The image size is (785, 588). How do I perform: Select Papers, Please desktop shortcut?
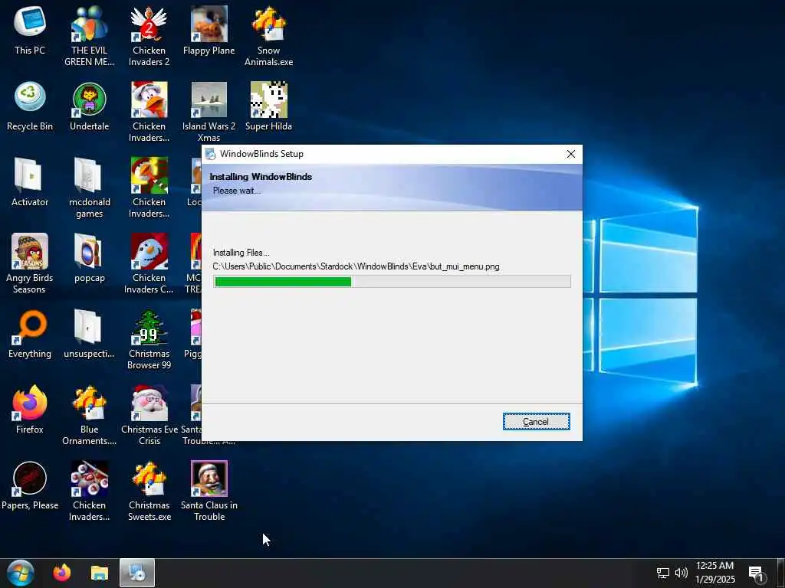[30, 485]
